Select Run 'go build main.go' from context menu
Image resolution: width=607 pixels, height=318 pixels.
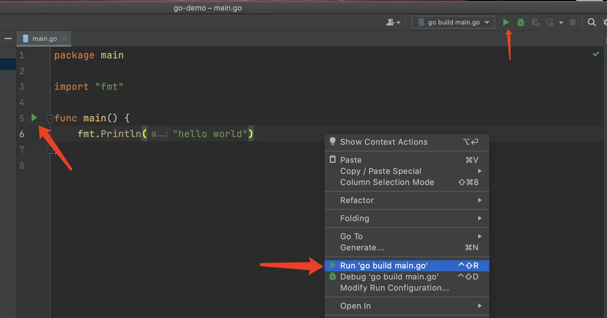coord(384,265)
